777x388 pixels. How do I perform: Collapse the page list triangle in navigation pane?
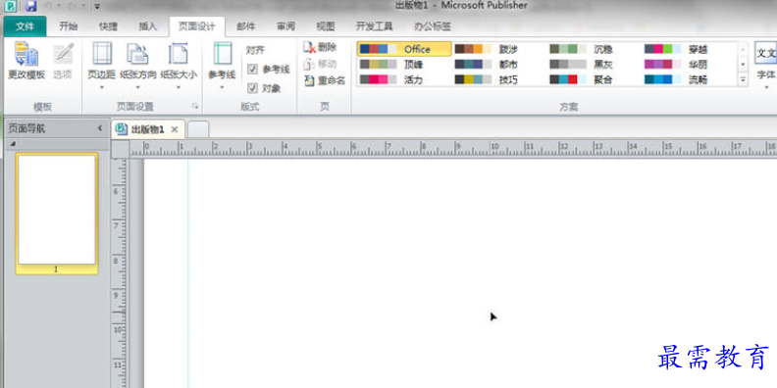pos(13,144)
